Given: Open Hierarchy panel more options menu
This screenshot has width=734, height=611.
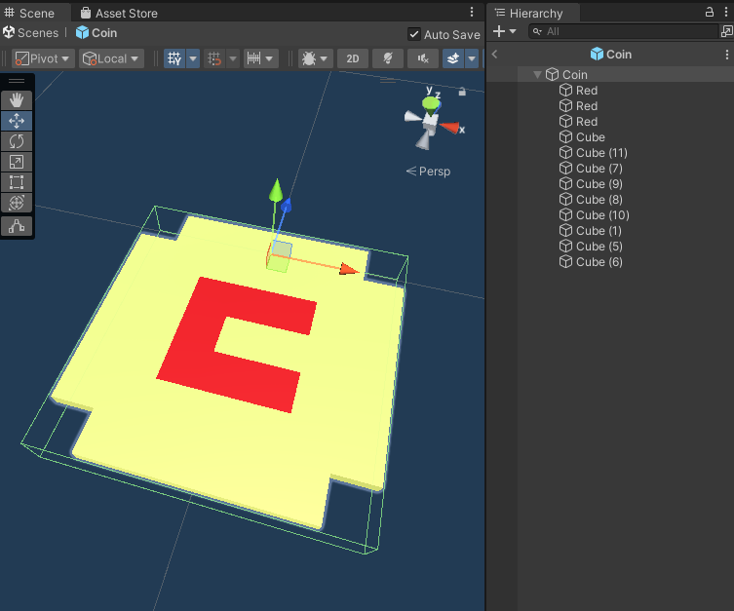Looking at the screenshot, I should [726, 12].
